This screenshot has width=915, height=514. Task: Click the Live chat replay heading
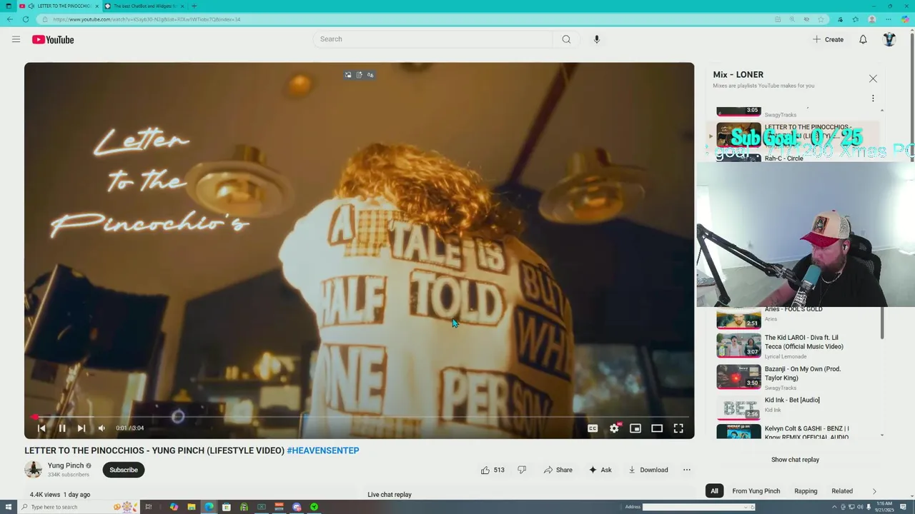(x=390, y=495)
